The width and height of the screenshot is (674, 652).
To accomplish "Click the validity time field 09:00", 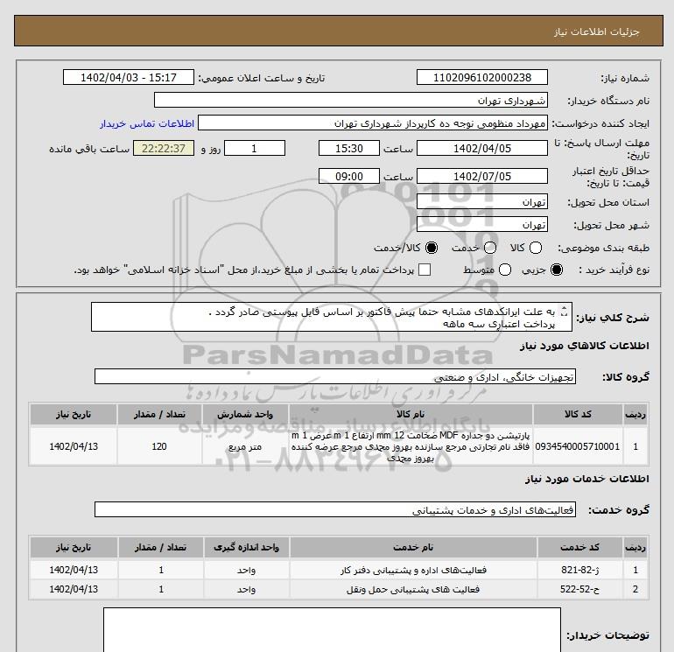I will point(349,176).
